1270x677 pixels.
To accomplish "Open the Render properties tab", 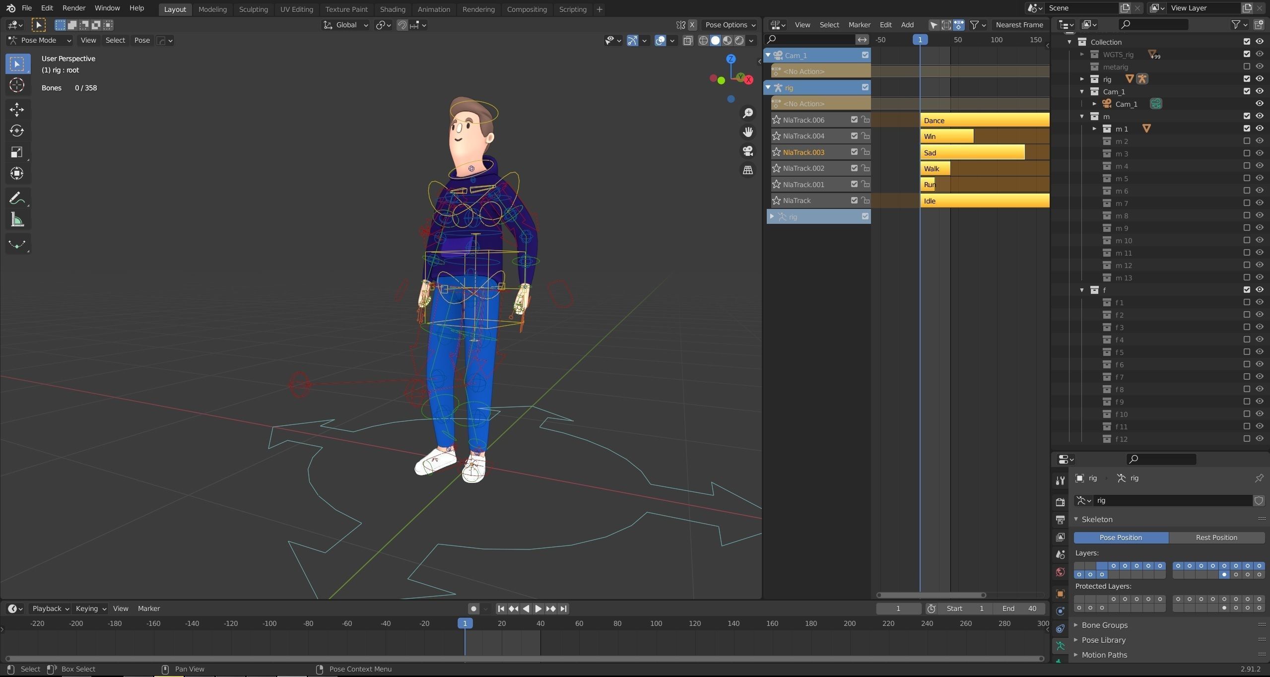I will pyautogui.click(x=1060, y=502).
